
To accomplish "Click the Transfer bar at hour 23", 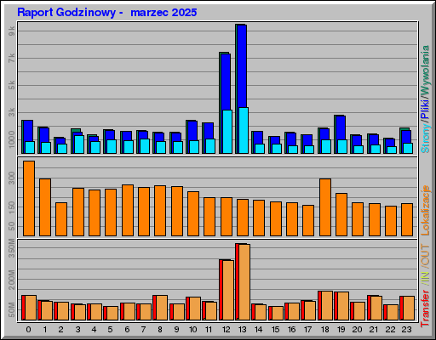I will click(x=407, y=309).
